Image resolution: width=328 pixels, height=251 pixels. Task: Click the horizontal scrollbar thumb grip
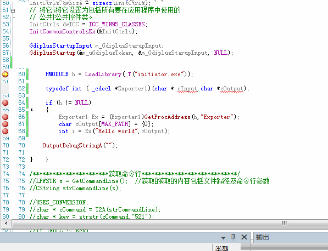[x=284, y=223]
